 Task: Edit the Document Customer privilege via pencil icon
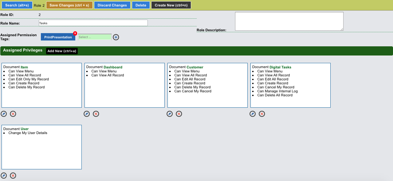[170, 114]
